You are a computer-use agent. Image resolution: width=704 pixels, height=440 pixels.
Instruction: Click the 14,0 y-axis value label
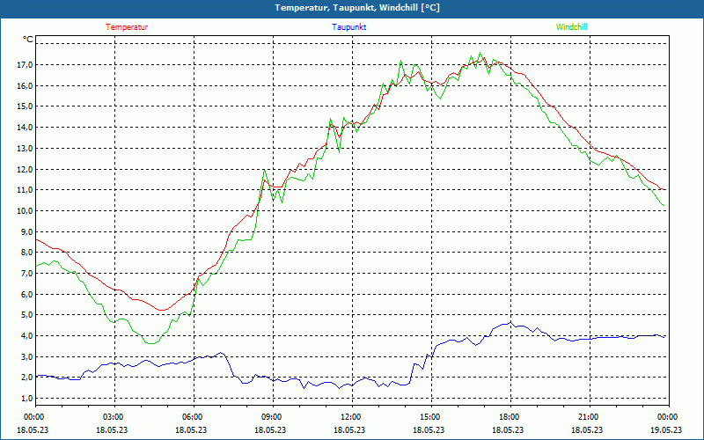click(24, 128)
